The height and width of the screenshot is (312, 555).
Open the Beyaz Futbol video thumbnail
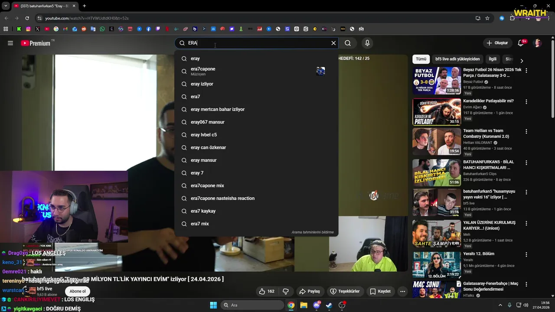tap(437, 81)
